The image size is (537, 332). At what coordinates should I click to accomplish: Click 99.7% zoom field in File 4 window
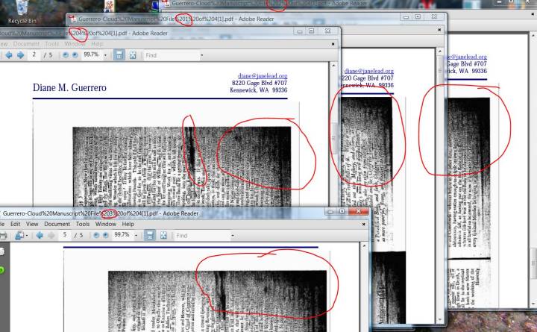tap(92, 54)
